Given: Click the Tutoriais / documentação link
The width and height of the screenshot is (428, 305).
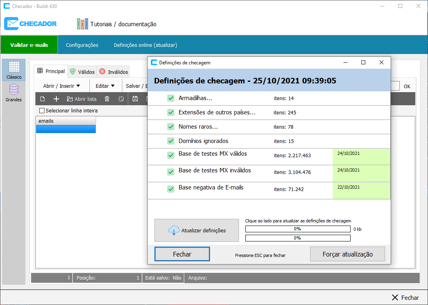Looking at the screenshot, I should (x=123, y=24).
